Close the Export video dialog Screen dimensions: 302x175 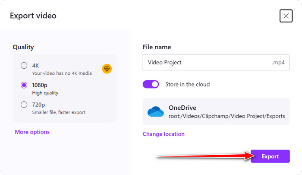(x=286, y=16)
